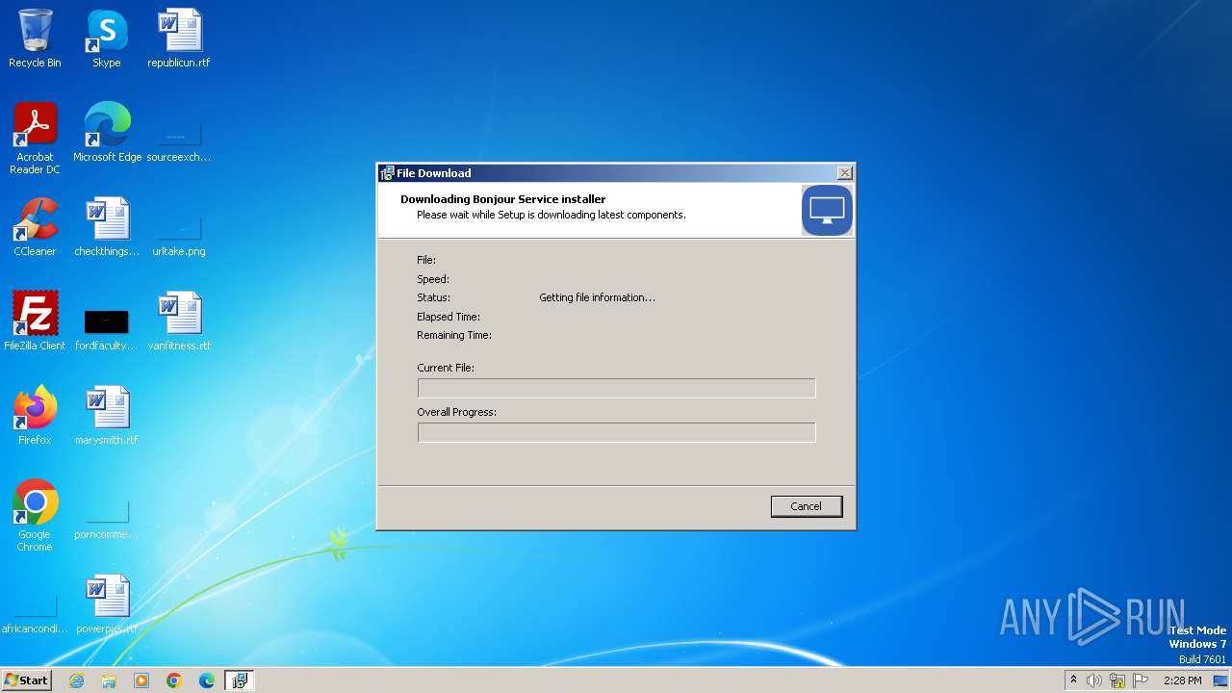Open Google Chrome desktop shortcut

click(35, 516)
